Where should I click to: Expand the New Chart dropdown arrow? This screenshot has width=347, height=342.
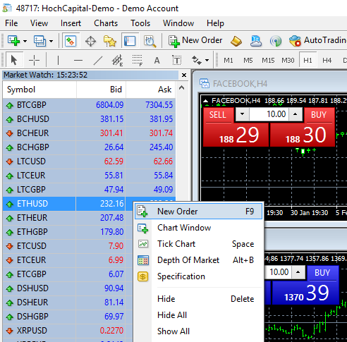point(25,41)
